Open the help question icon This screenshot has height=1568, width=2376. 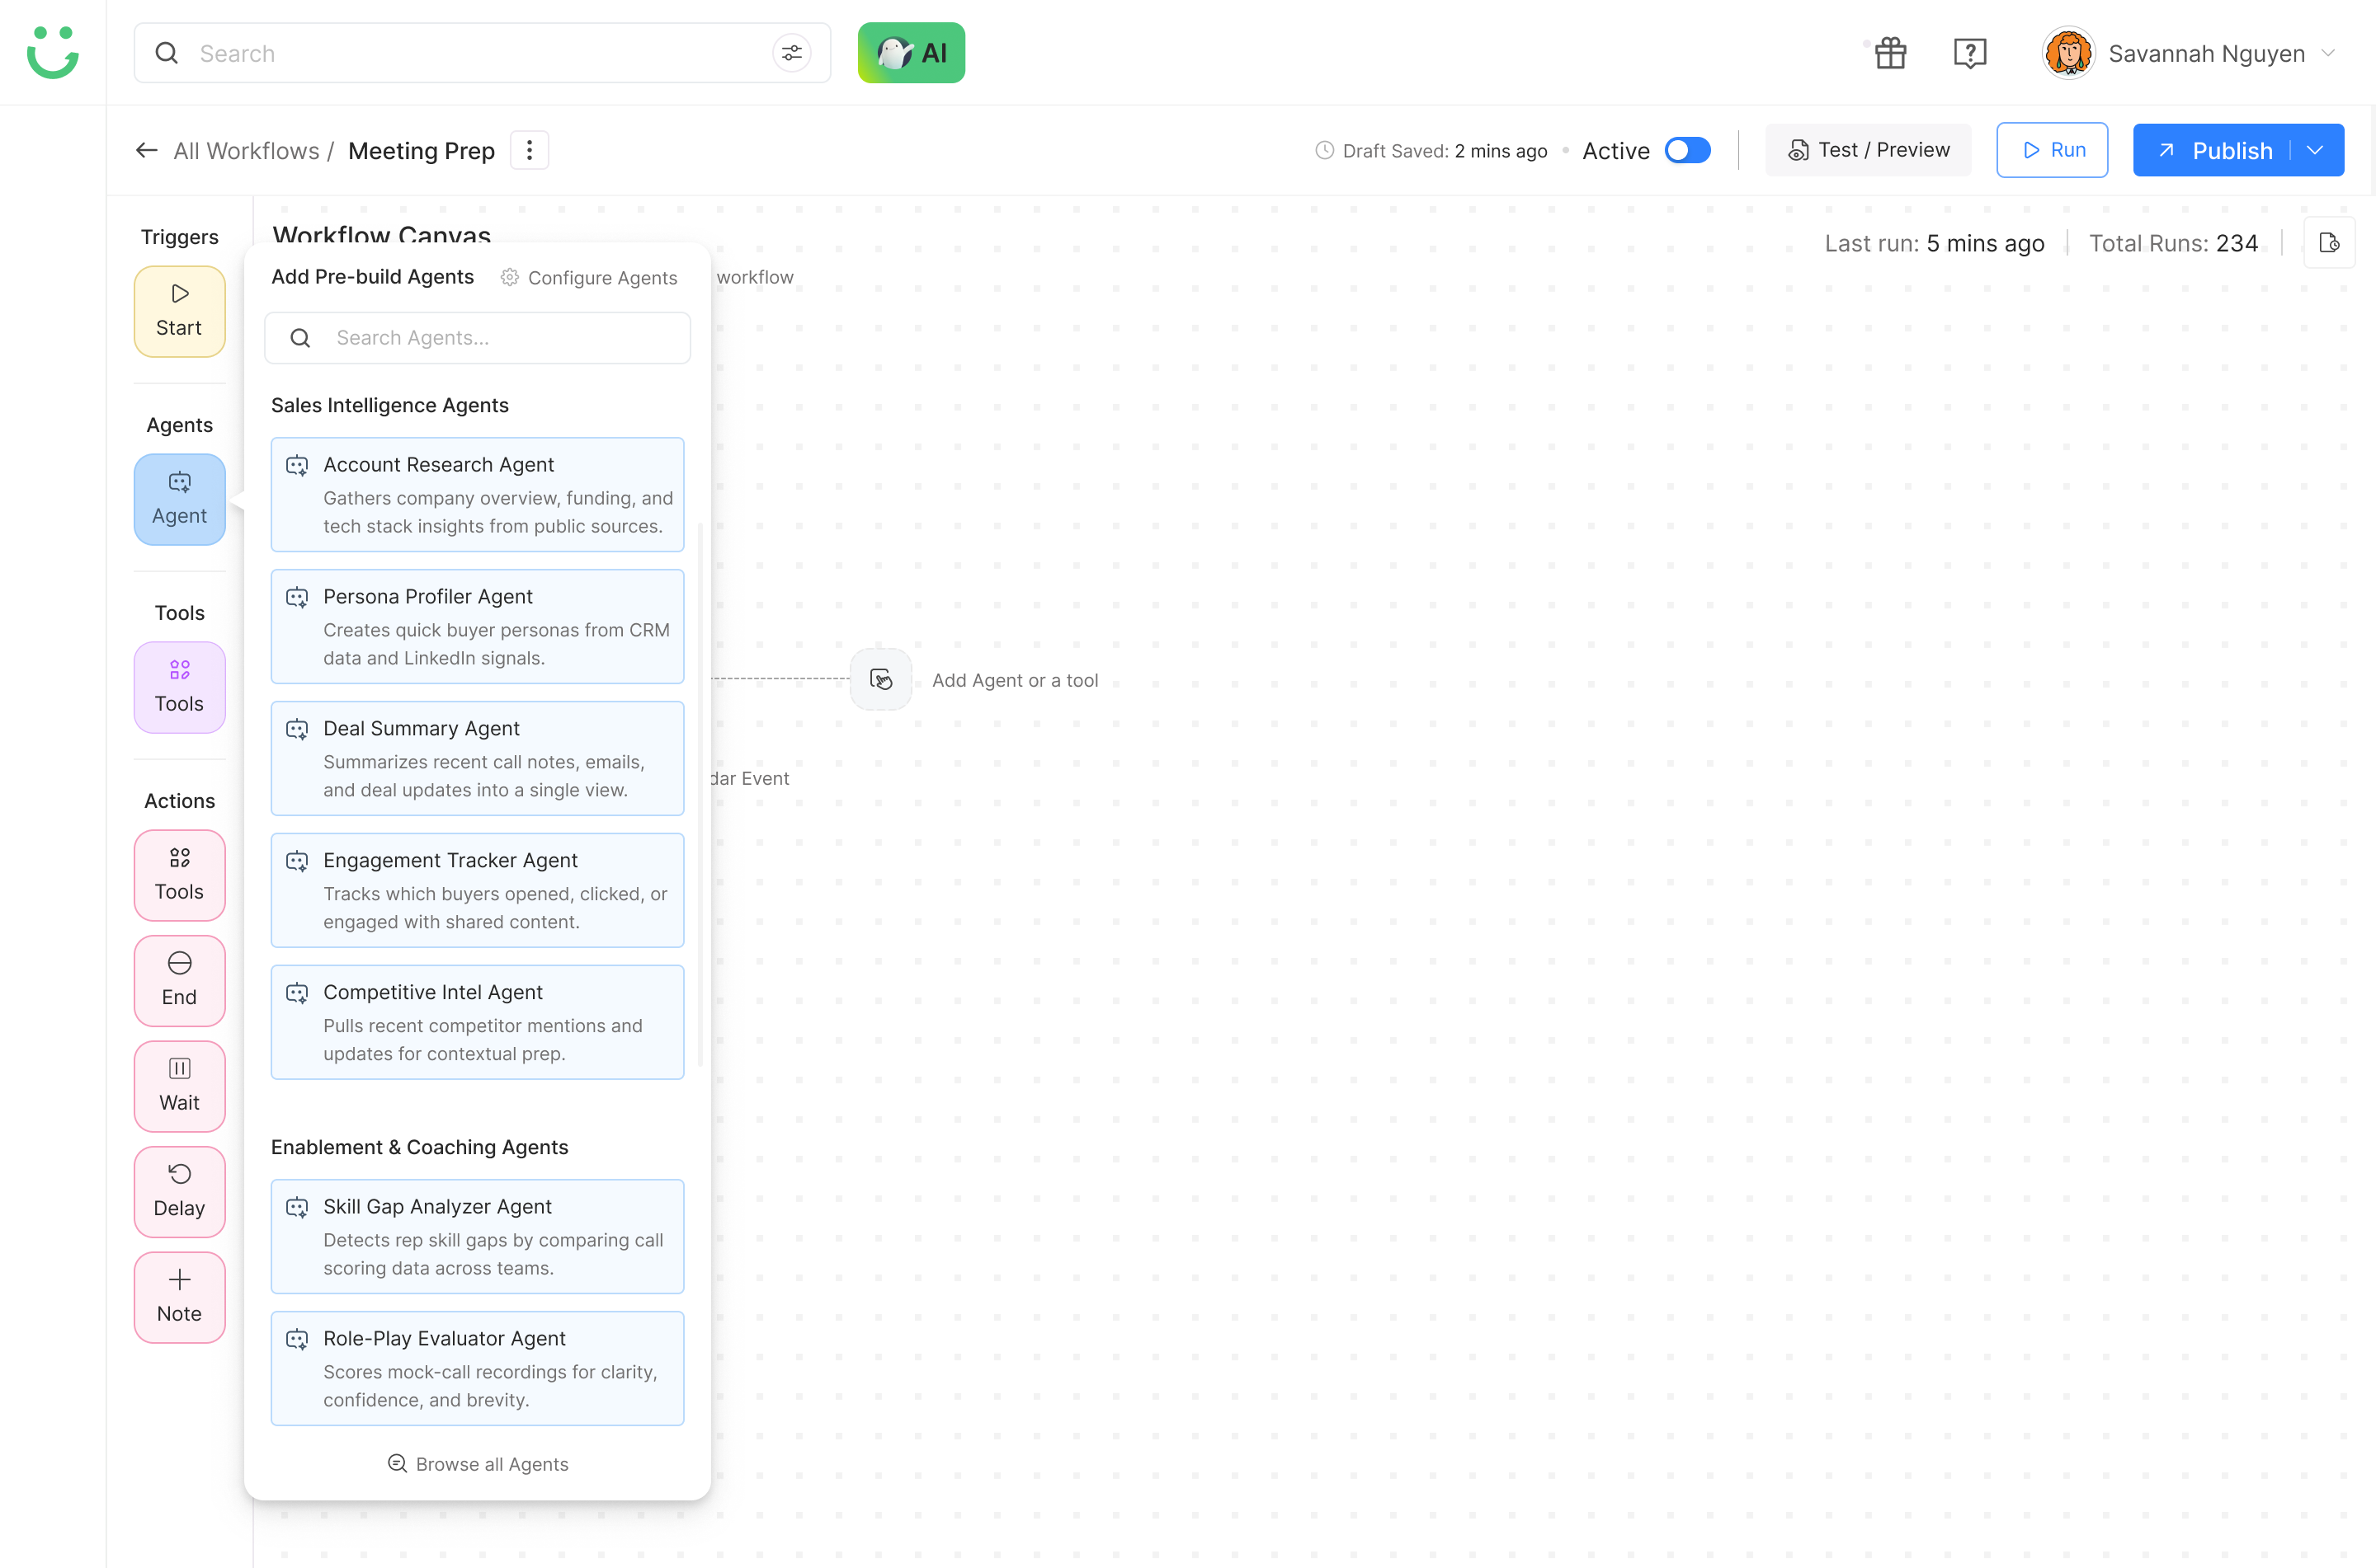[1968, 53]
